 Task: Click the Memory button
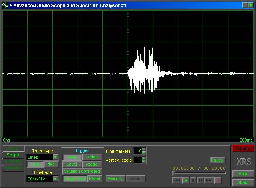[x=115, y=178]
